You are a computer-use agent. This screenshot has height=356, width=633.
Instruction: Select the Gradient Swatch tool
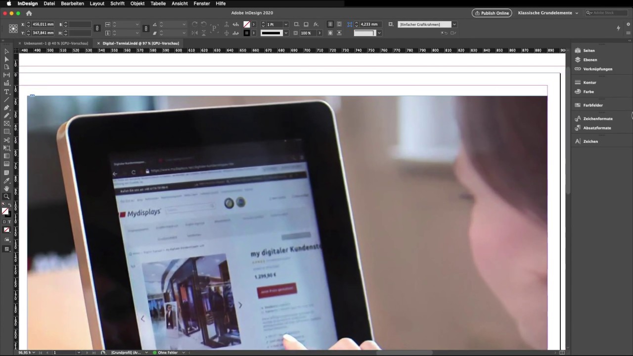tap(6, 156)
